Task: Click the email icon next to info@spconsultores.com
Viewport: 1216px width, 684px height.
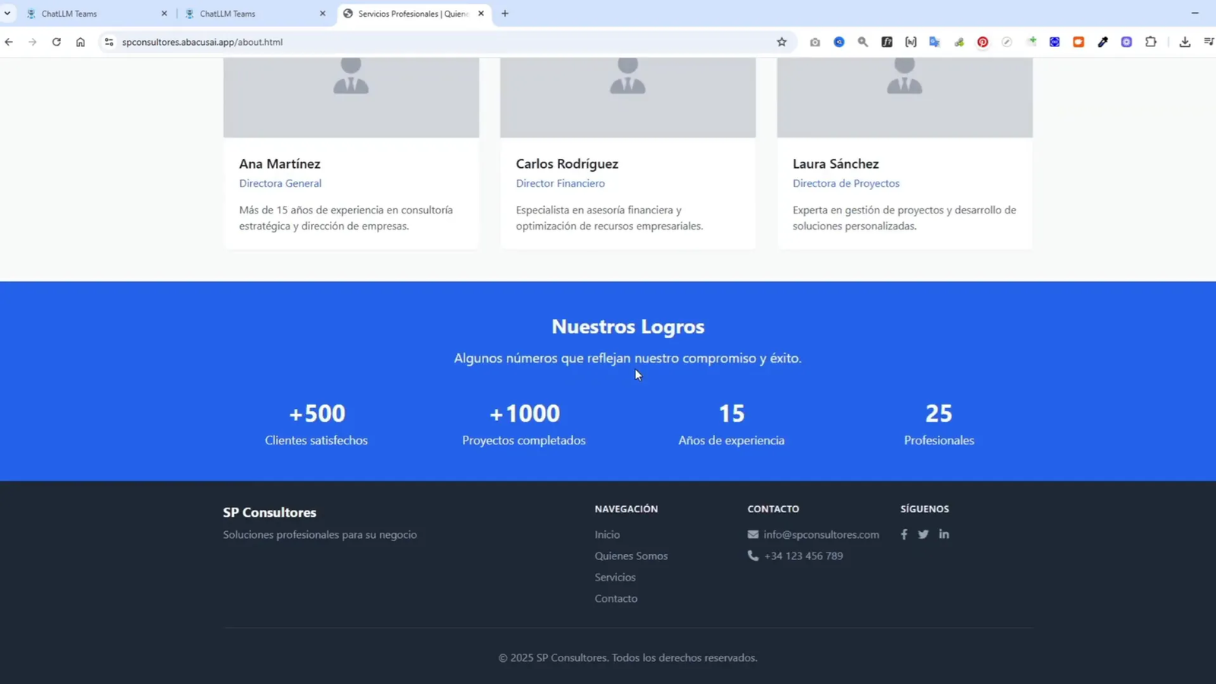Action: (x=752, y=534)
